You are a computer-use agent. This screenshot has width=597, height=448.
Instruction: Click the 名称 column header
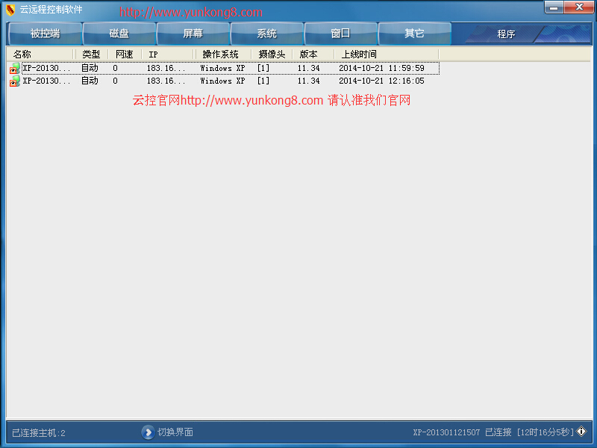41,55
